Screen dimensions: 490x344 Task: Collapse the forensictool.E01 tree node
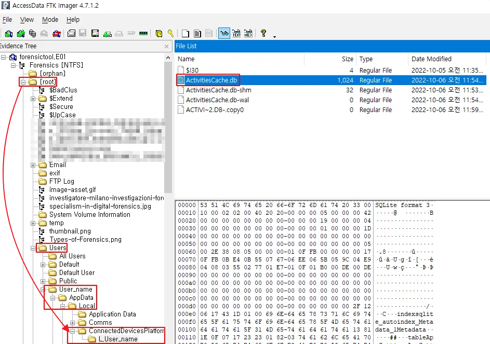pos(4,57)
